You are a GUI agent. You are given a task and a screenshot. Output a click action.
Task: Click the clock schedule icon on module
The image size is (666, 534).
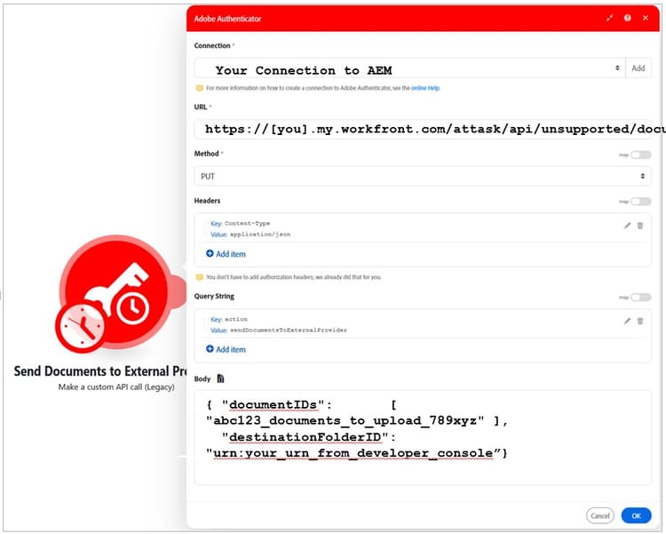[x=80, y=327]
